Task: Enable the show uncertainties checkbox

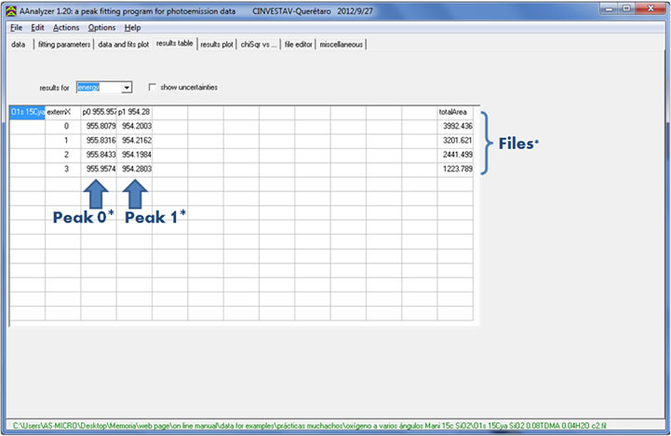Action: click(153, 88)
